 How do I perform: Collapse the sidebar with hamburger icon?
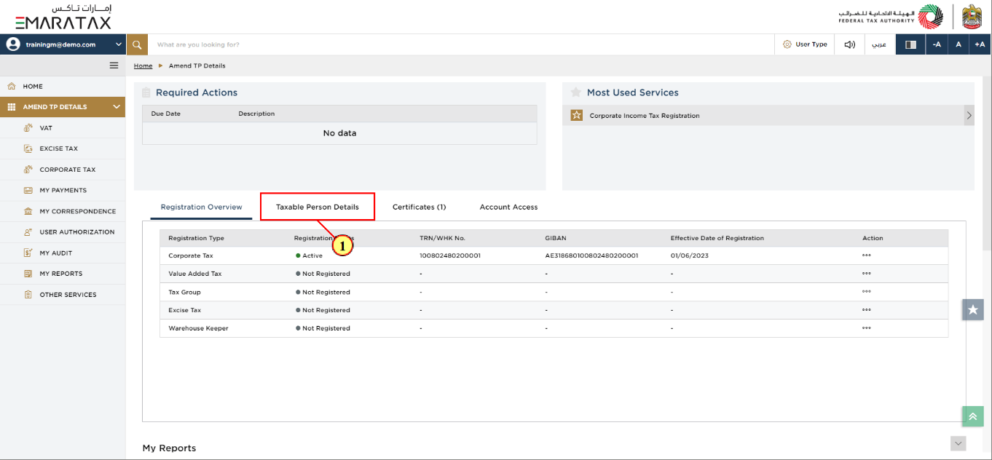(x=114, y=66)
